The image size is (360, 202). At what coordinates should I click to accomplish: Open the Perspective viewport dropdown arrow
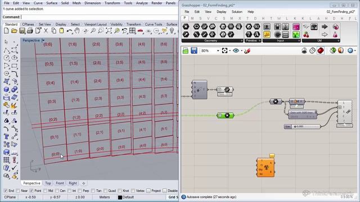click(43, 40)
